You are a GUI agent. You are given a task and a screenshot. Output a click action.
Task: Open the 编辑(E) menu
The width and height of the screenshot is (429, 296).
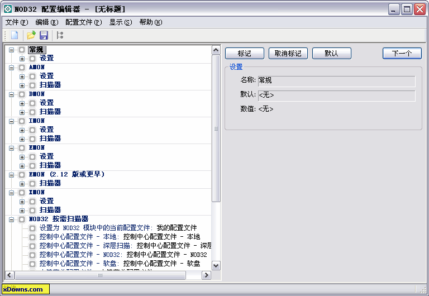47,22
